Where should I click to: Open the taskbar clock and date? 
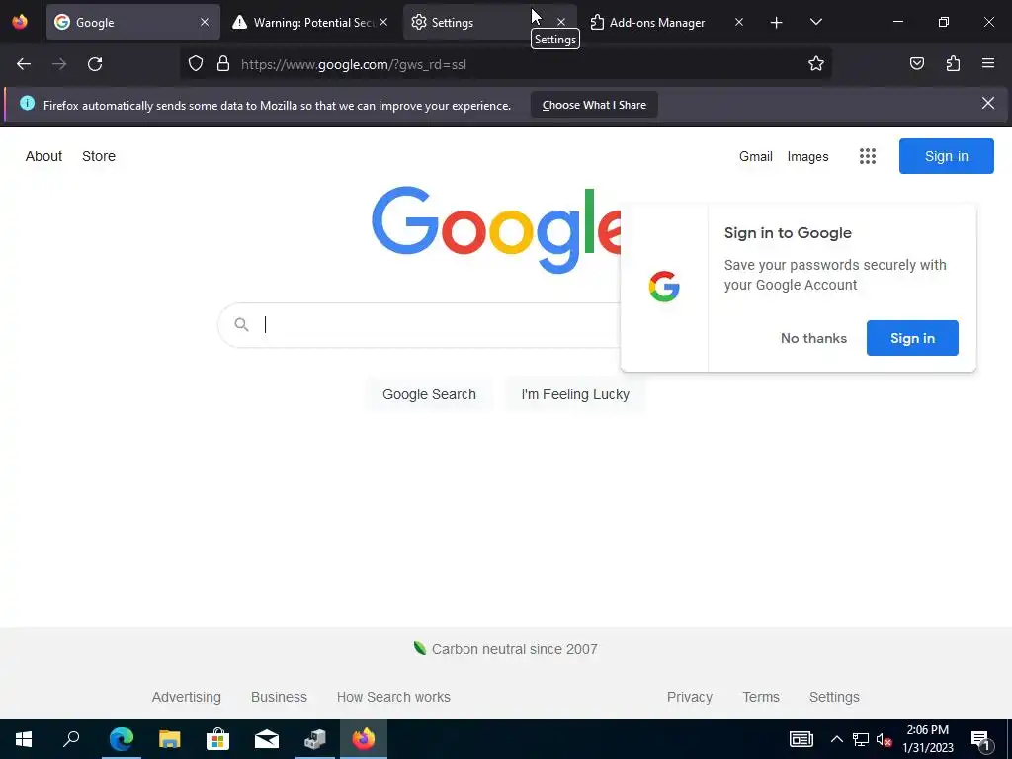click(x=927, y=739)
